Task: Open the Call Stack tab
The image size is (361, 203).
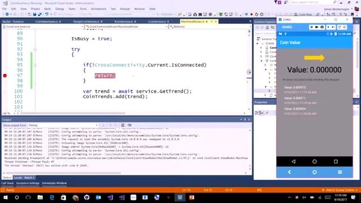Action: point(7,183)
